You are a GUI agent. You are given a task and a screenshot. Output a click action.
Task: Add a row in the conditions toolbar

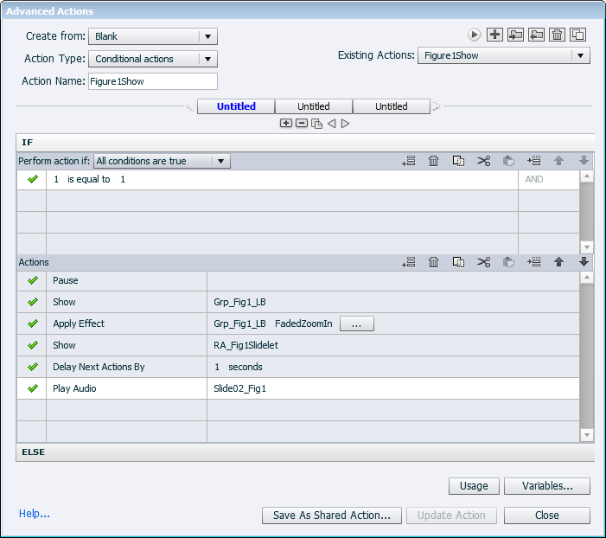click(409, 161)
